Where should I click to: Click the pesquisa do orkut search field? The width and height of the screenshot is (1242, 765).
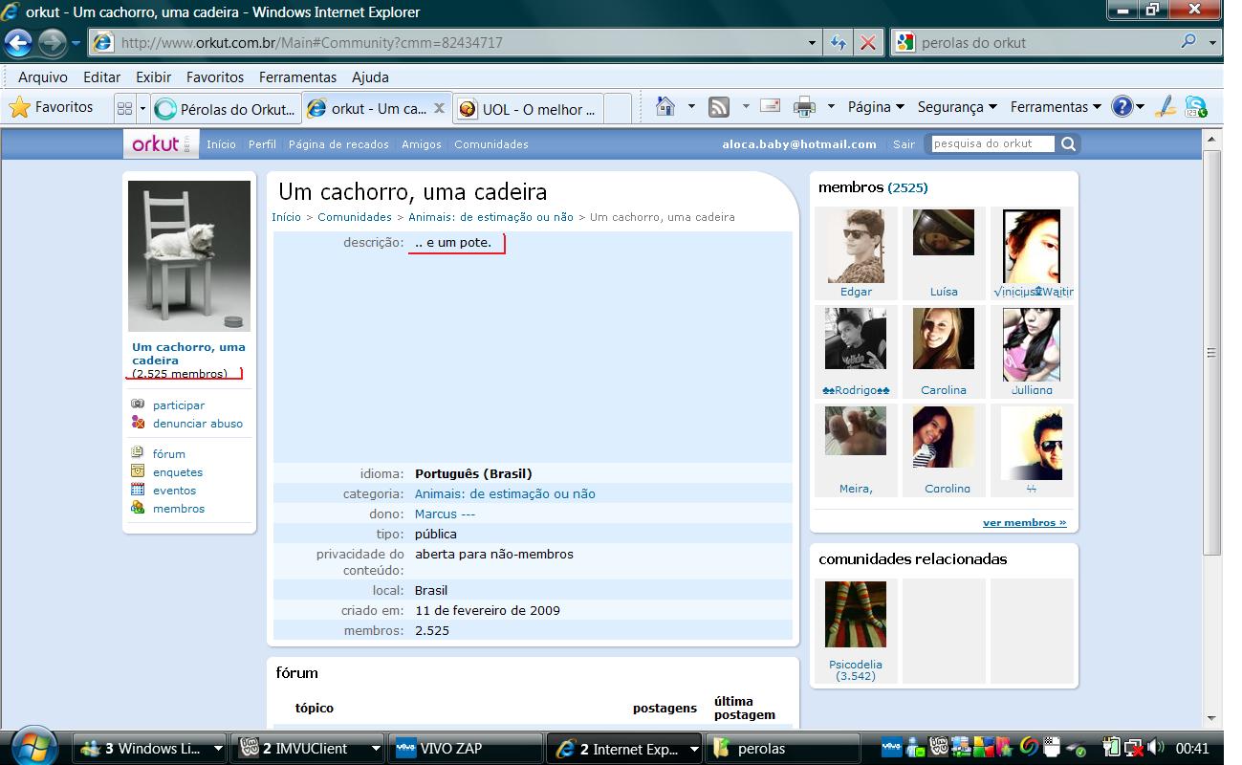tap(991, 144)
